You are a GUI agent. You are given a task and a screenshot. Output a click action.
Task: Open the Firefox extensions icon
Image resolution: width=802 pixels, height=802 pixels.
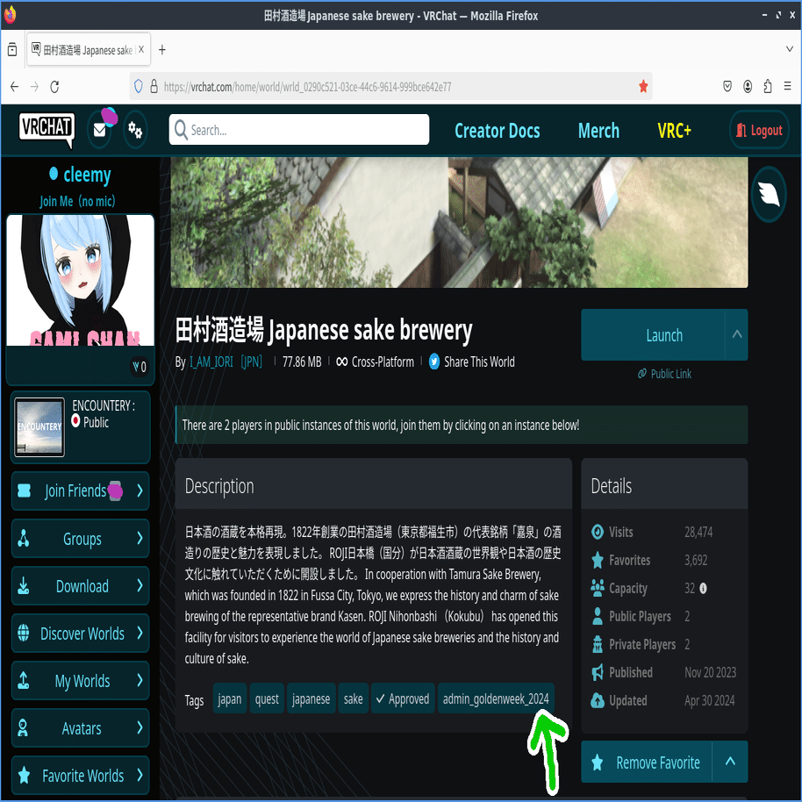pyautogui.click(x=767, y=87)
